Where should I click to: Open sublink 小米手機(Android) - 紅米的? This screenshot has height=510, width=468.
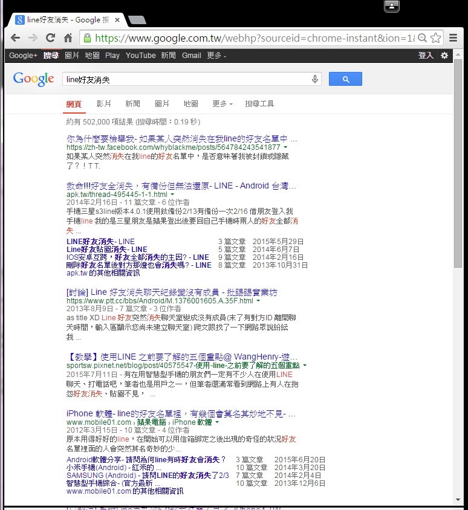point(114,467)
